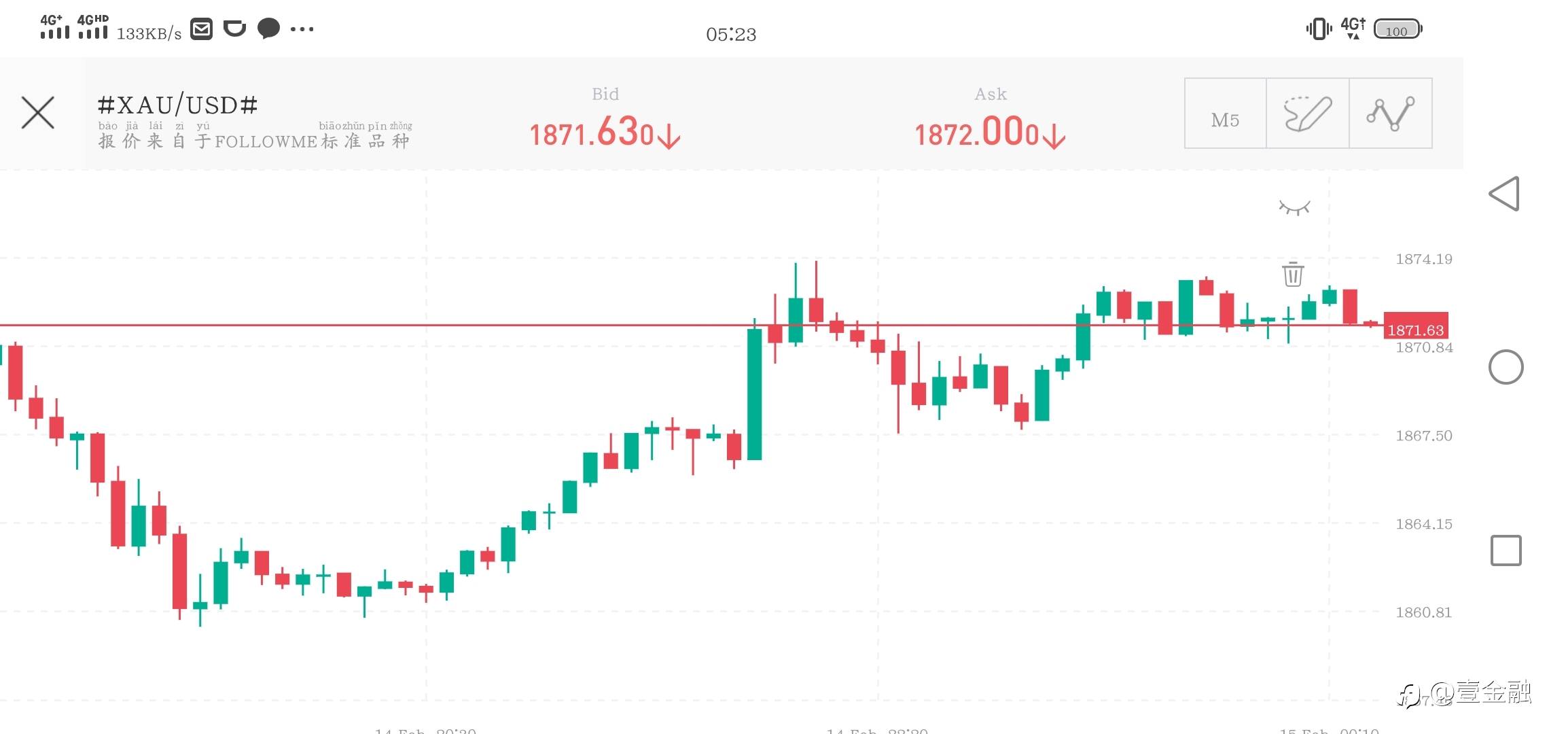The height and width of the screenshot is (734, 1549).
Task: Select the red 1871.63 price label
Action: (x=1415, y=330)
